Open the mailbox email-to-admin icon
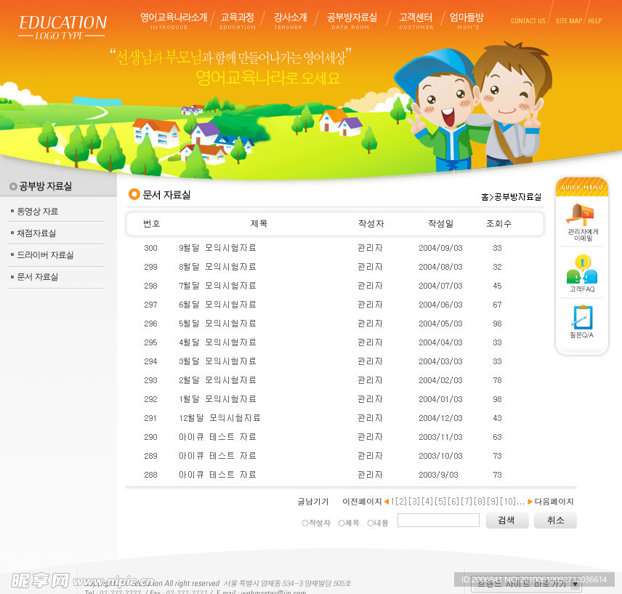The height and width of the screenshot is (594, 622). pyautogui.click(x=581, y=214)
